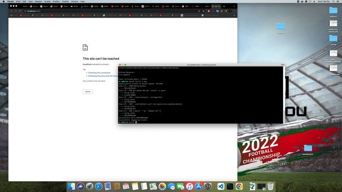Open the Shell menu

tap(18, 1)
